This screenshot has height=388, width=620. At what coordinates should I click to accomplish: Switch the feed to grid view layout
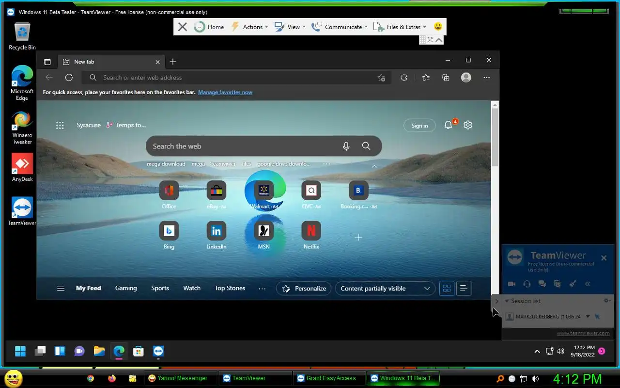447,289
